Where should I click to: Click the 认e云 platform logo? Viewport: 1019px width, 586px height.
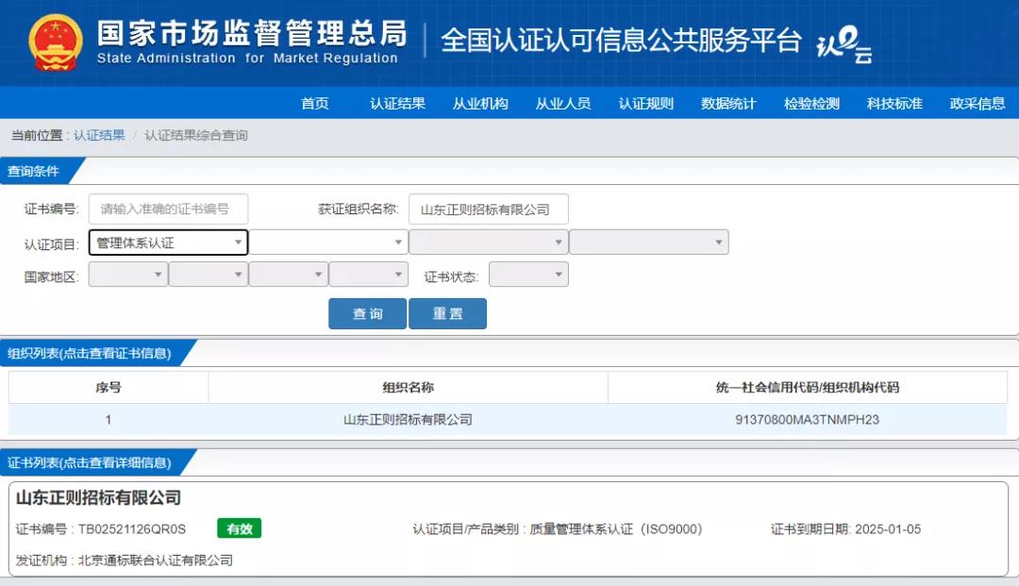click(x=843, y=42)
